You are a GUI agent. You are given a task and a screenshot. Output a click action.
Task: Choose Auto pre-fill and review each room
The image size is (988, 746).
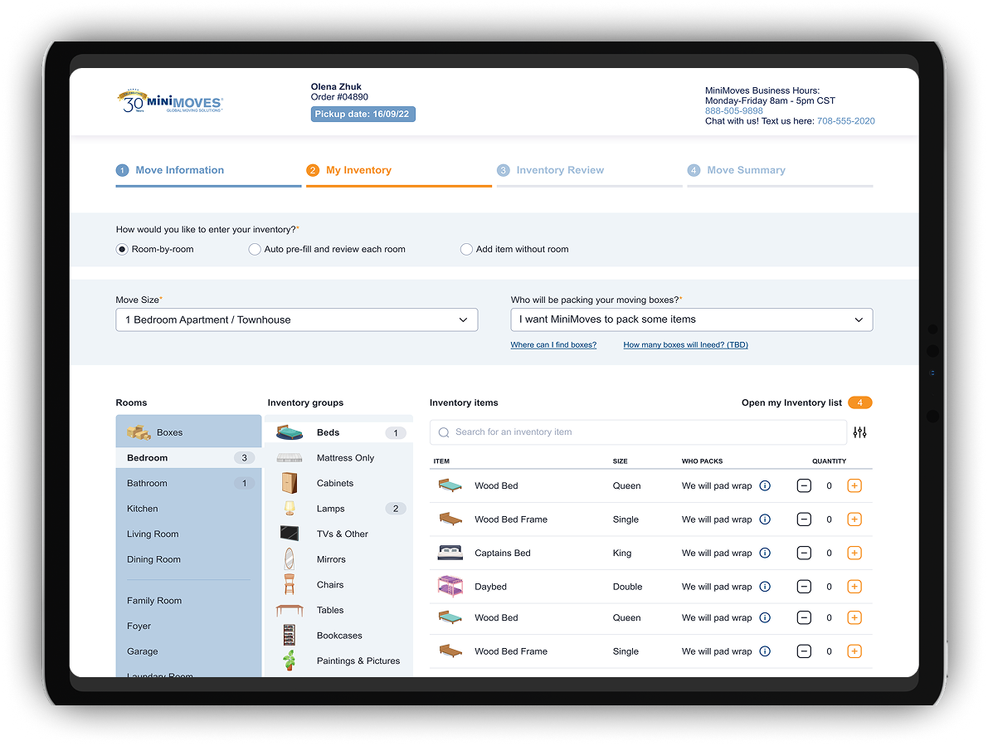pos(256,249)
